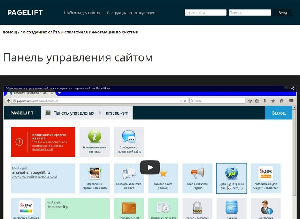Focus the Пароль field

coord(250,13)
